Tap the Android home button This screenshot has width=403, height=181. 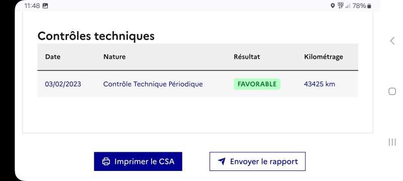tap(392, 92)
